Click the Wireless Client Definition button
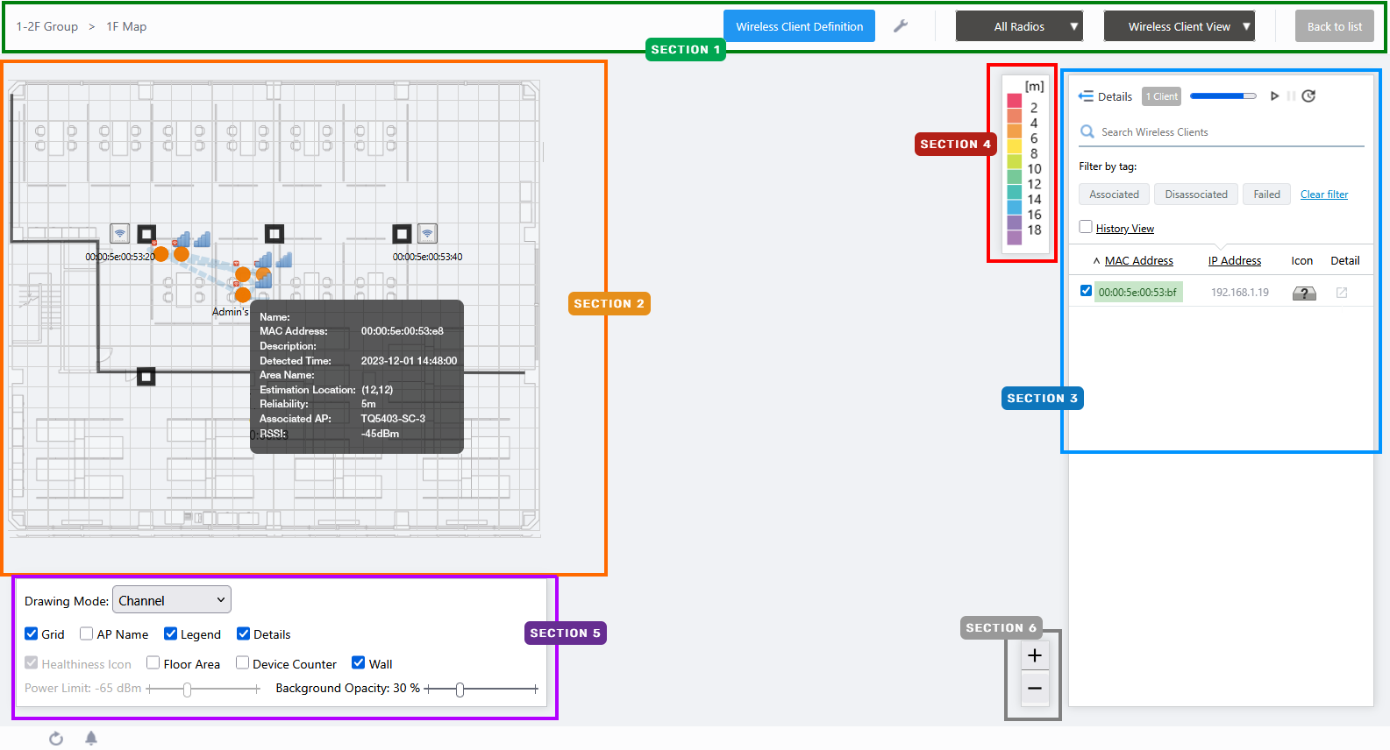Screen dimensions: 1390x750 [x=799, y=26]
